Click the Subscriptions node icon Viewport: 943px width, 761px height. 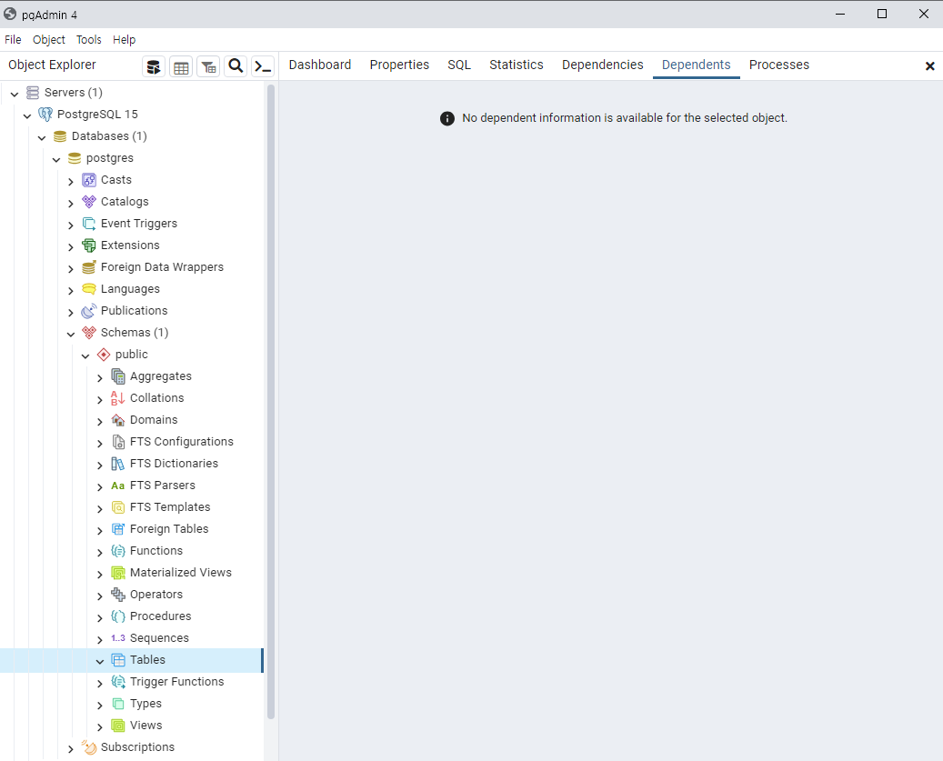point(89,747)
